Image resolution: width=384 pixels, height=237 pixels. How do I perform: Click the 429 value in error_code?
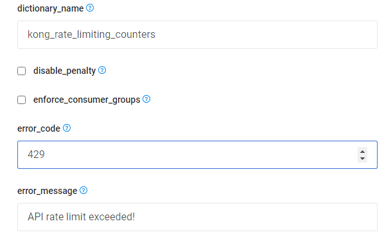[36, 155]
